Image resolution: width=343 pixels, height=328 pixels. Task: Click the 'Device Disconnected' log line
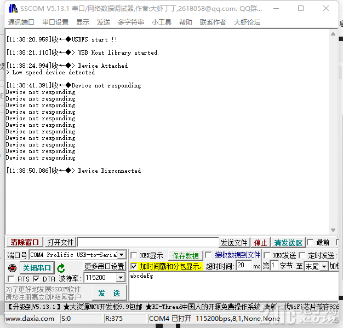(73, 171)
